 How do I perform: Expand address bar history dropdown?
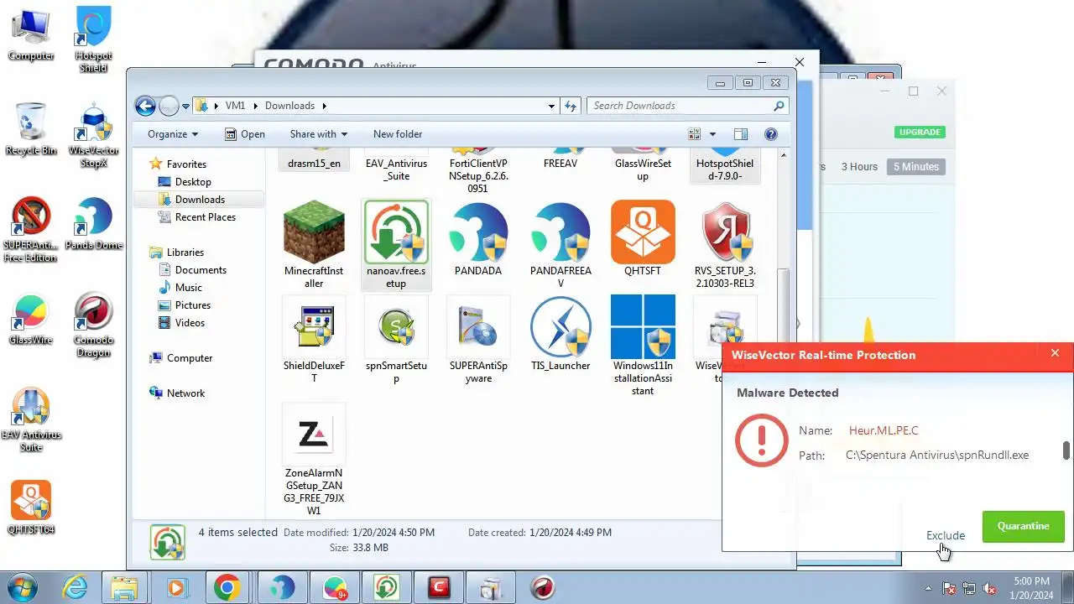[551, 106]
